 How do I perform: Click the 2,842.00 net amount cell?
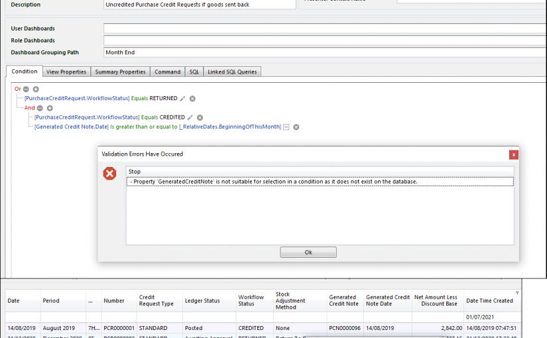(438, 328)
